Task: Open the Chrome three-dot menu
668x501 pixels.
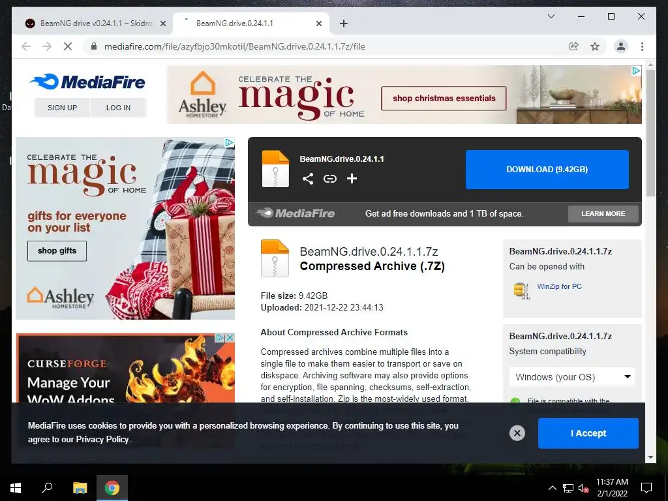Action: tap(642, 46)
